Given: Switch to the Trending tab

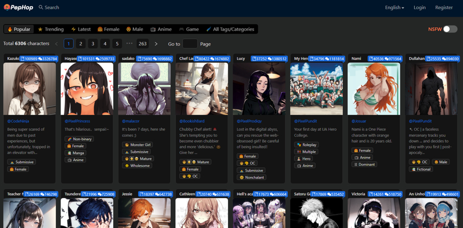Looking at the screenshot, I should 51,29.
